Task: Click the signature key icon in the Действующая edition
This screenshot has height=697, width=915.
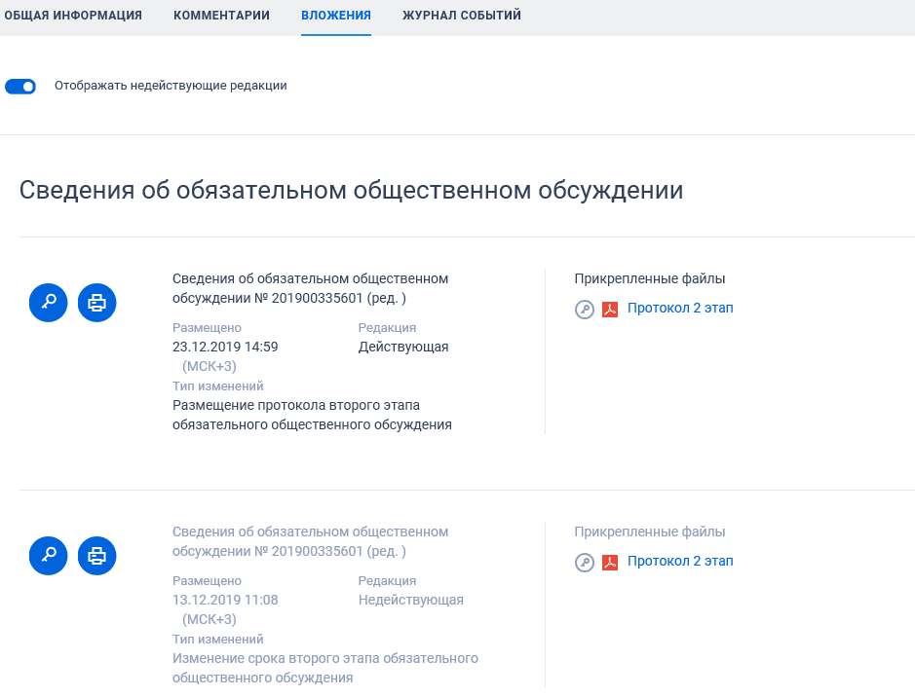Action: (x=584, y=309)
